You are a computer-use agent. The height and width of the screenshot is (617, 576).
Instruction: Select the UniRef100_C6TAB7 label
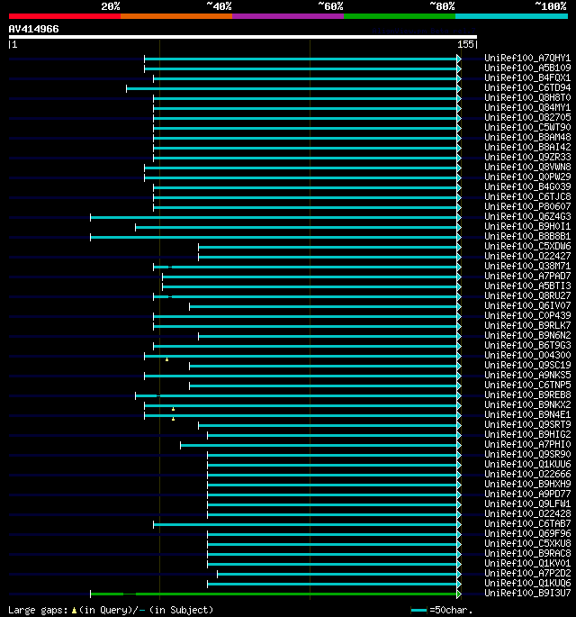(527, 523)
